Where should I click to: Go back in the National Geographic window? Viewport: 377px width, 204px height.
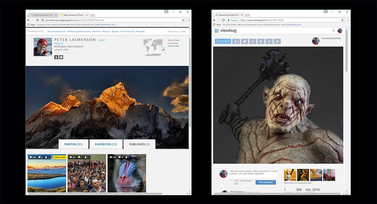tap(29, 20)
